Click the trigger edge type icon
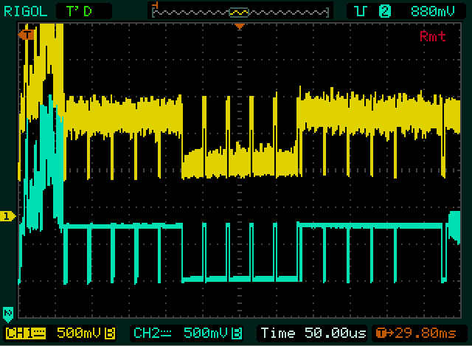The width and height of the screenshot is (472, 346). 361,11
